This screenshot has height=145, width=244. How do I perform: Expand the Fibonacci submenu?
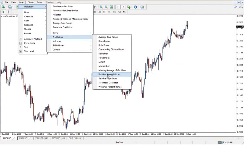tap(33, 25)
